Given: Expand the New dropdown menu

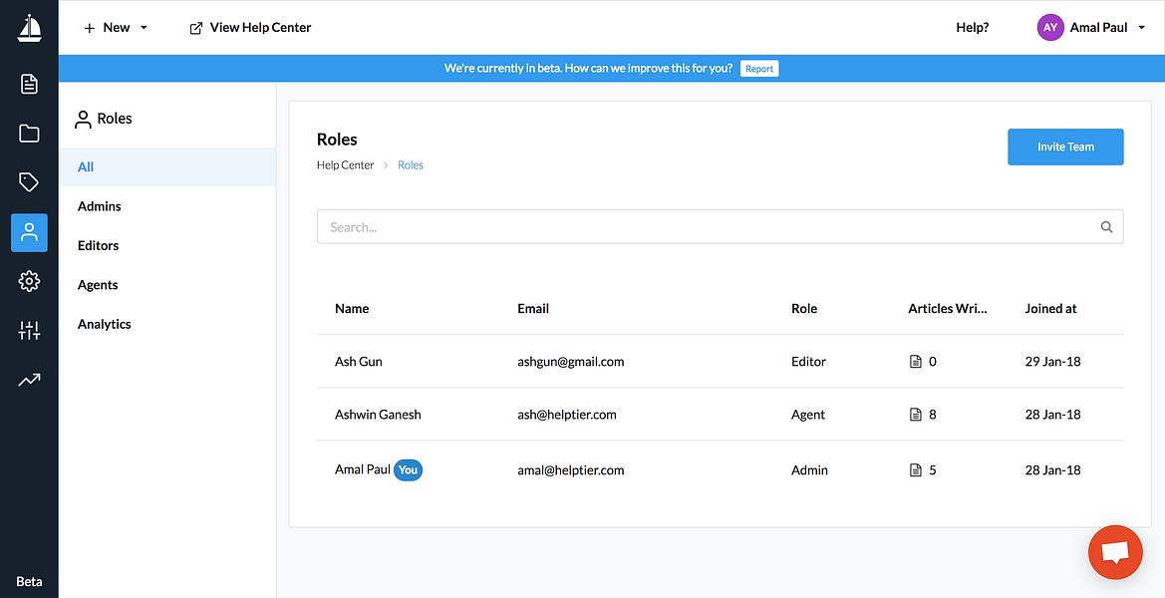Looking at the screenshot, I should [116, 28].
